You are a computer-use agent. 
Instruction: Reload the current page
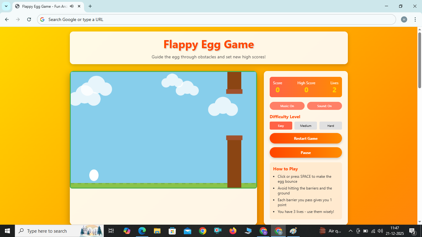pyautogui.click(x=29, y=19)
